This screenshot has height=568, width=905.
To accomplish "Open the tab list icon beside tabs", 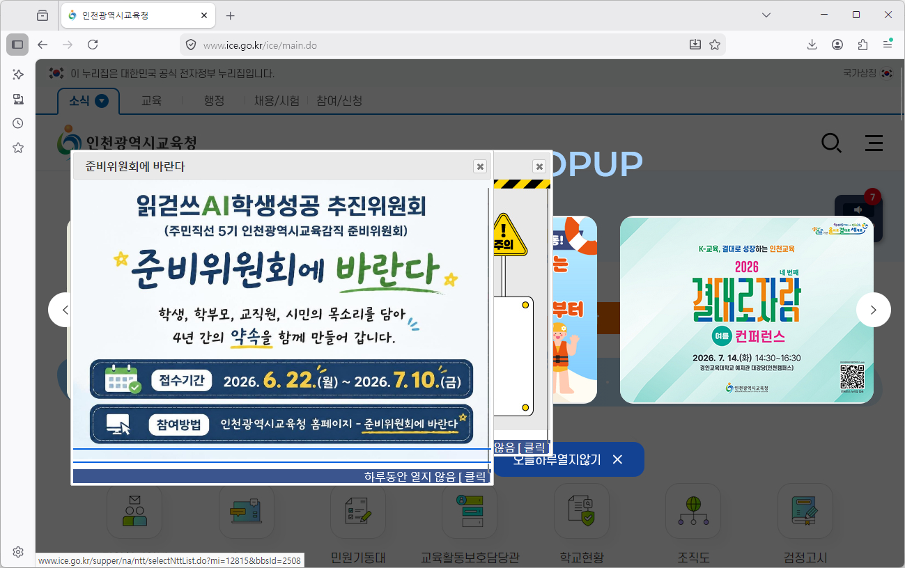I will click(x=42, y=15).
